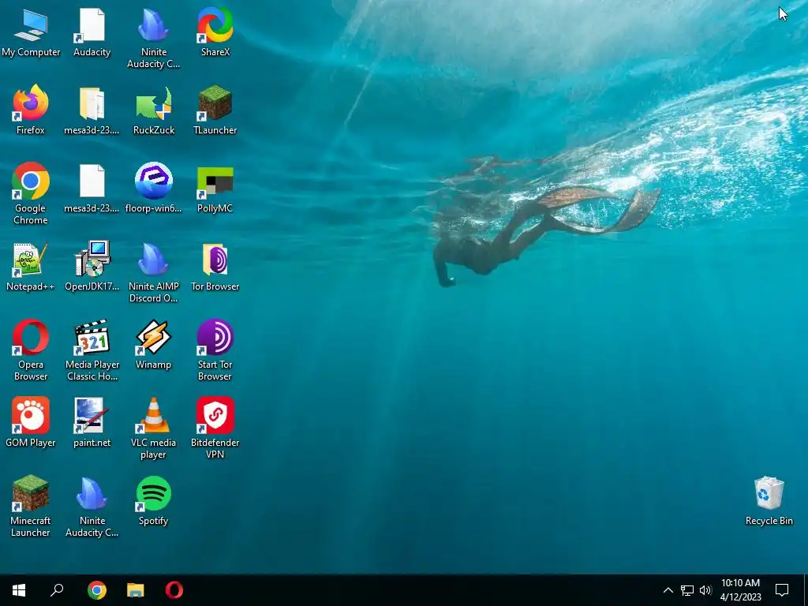The image size is (808, 606).
Task: Open taskbar search magnifier
Action: tap(57, 590)
